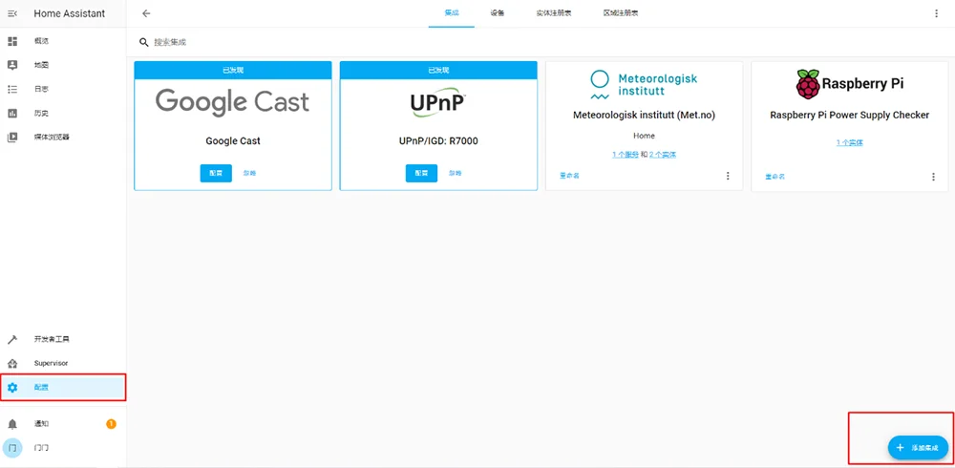Open the 地图 map sidebar icon

coord(12,65)
